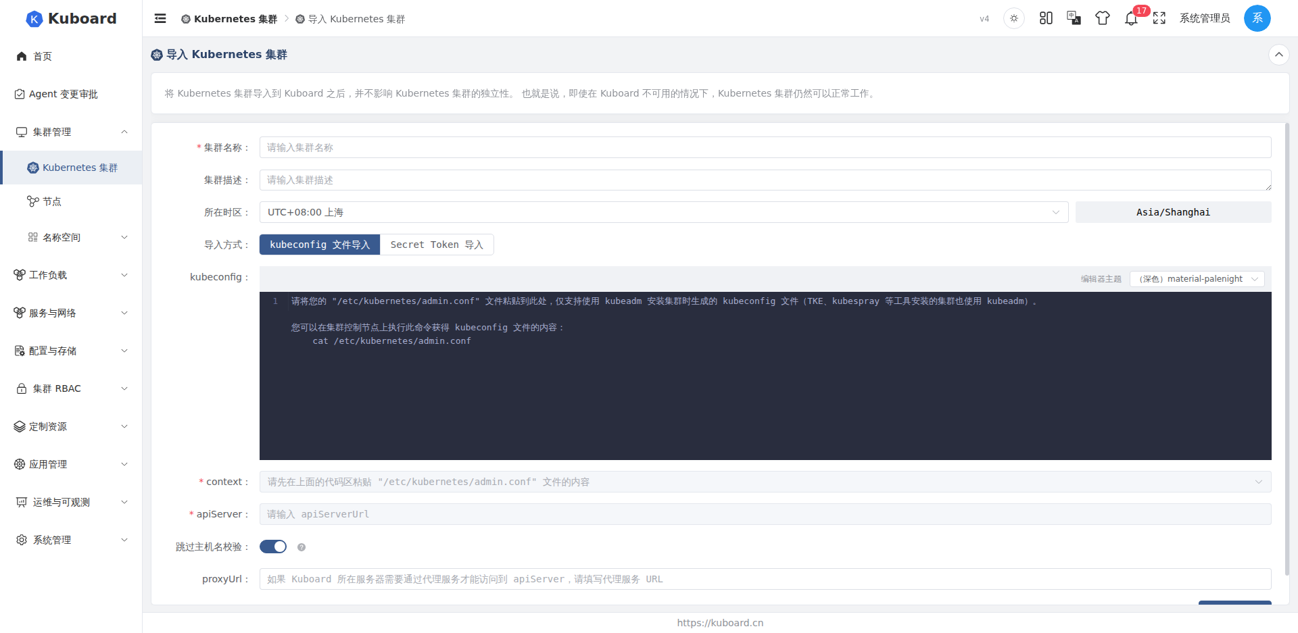Click the Kuboard logo icon
This screenshot has width=1298, height=633.
coord(34,19)
